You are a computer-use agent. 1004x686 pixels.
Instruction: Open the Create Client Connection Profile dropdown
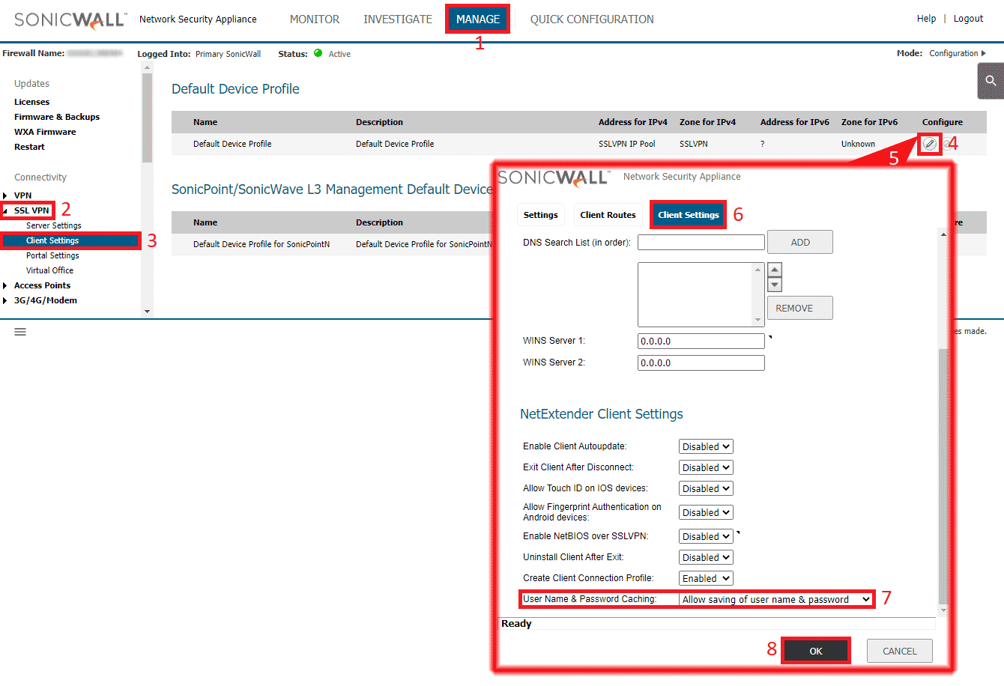coord(705,577)
